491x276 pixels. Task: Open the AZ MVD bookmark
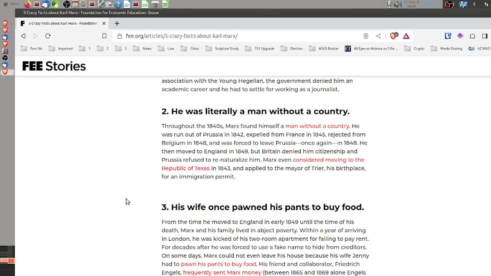tap(479, 49)
